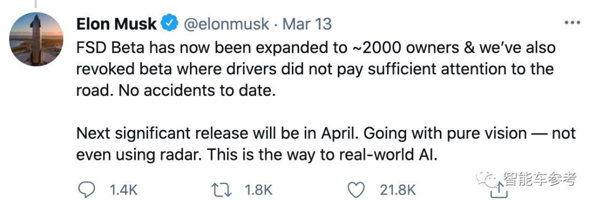Retweet using the retweet arrows icon
The height and width of the screenshot is (205, 596).
(221, 190)
